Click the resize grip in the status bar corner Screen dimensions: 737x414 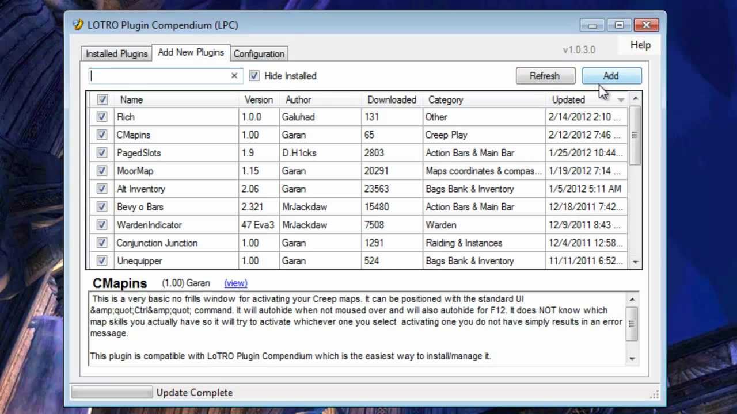coord(654,395)
